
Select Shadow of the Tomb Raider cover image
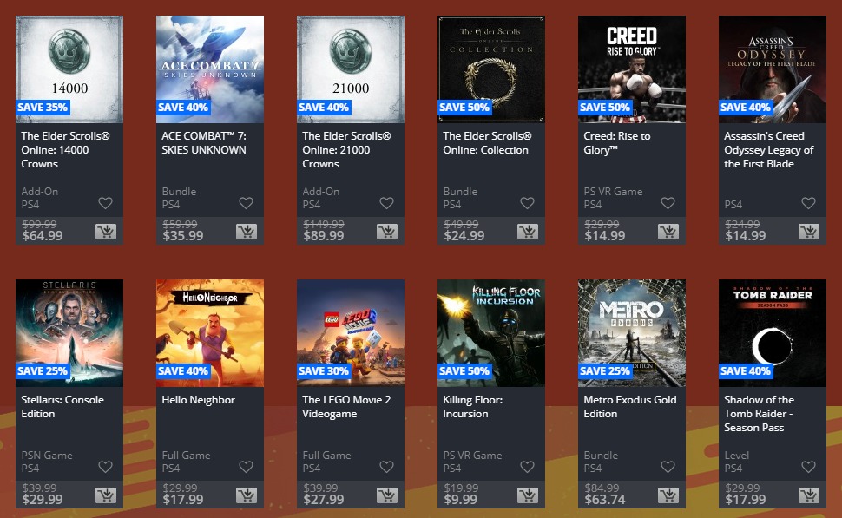(x=773, y=333)
